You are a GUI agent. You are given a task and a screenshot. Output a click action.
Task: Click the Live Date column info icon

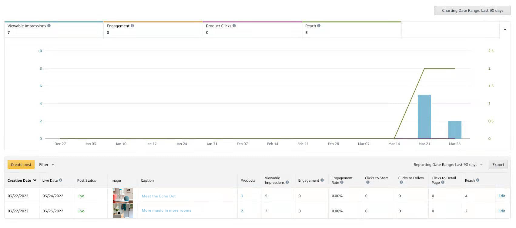60,180
